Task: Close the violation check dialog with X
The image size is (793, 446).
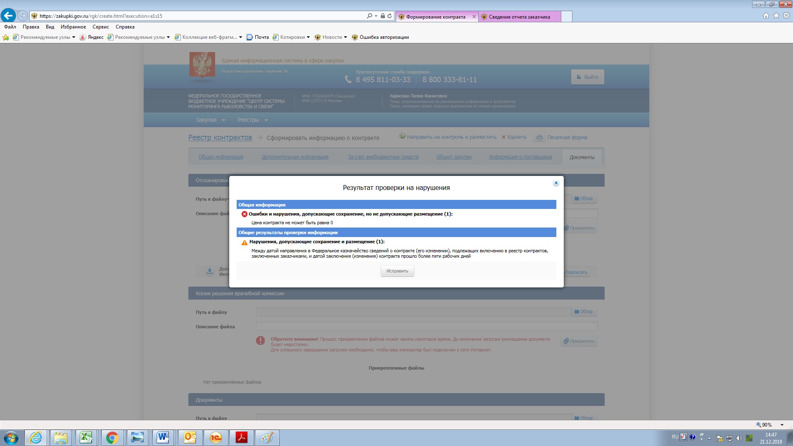Action: tap(556, 183)
